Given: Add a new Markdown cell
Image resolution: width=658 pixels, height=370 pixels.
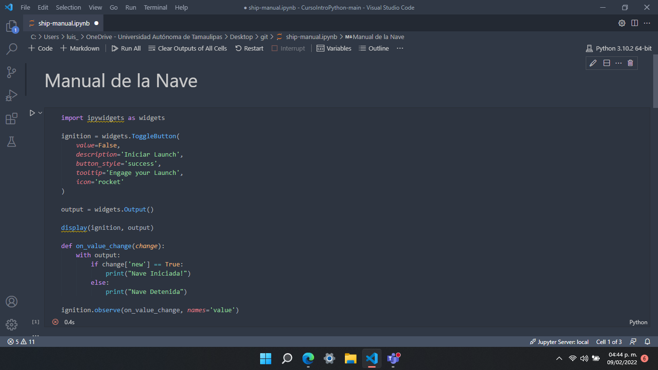Looking at the screenshot, I should coord(79,48).
